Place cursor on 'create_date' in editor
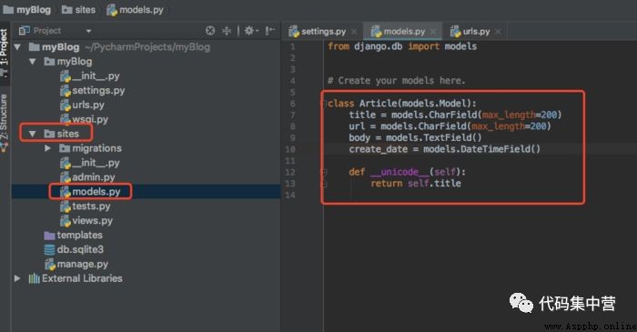This screenshot has width=637, height=332. tap(379, 149)
